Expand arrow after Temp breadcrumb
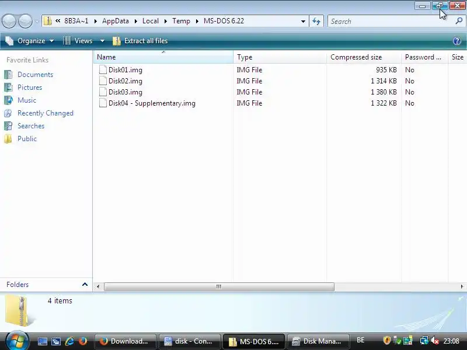The image size is (467, 350). point(197,21)
